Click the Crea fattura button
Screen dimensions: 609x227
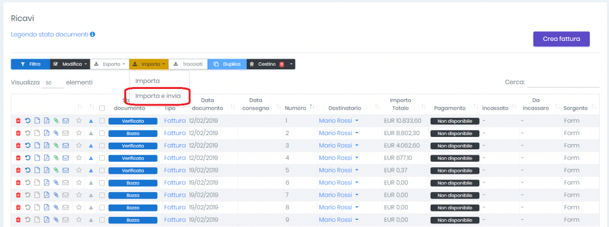tap(561, 39)
